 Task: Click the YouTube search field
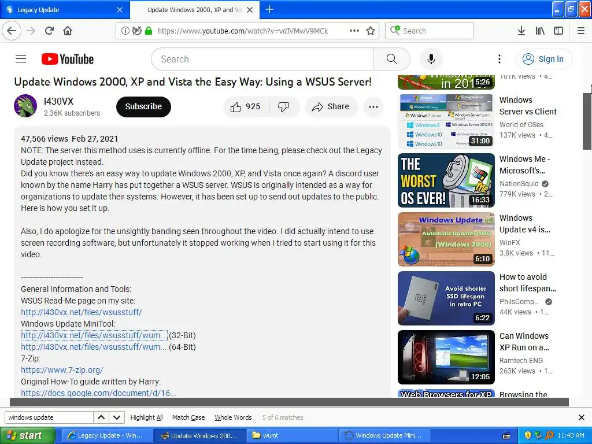pos(262,59)
